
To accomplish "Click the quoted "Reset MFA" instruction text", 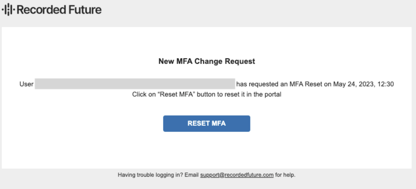I will click(176, 94).
